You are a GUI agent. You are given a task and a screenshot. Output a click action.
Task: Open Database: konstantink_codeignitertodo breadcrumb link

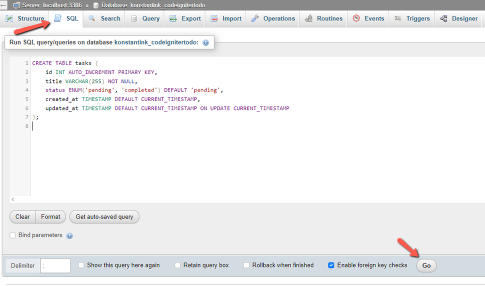tap(153, 5)
